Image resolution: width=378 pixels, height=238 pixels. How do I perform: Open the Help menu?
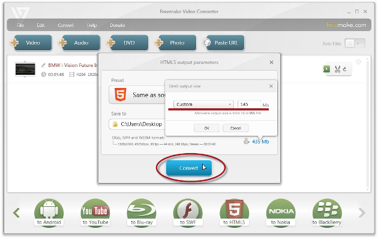click(x=92, y=25)
